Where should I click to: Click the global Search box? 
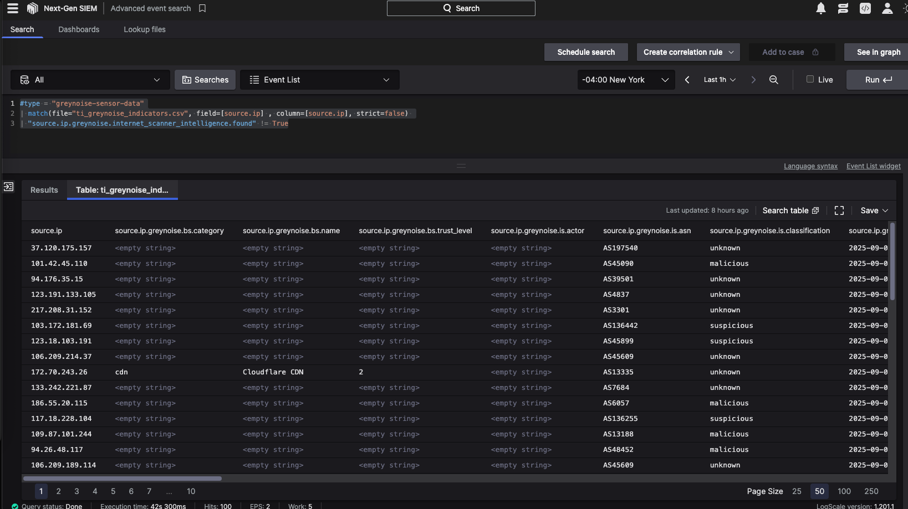point(461,8)
